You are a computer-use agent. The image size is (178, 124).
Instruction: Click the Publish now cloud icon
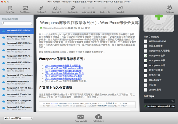tap(98, 117)
